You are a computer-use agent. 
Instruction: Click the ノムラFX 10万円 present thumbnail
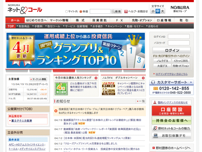[x=109, y=88]
